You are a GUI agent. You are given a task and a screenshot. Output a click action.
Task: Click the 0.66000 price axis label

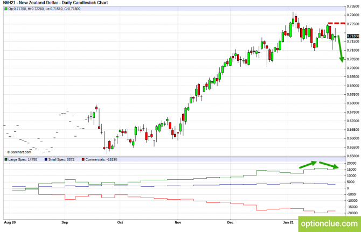pos(353,138)
